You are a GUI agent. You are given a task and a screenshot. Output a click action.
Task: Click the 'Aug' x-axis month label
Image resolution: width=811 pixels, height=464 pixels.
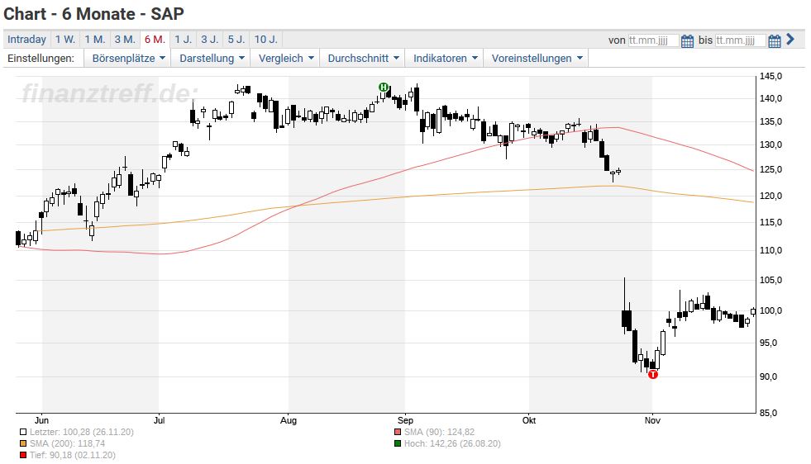click(x=289, y=420)
